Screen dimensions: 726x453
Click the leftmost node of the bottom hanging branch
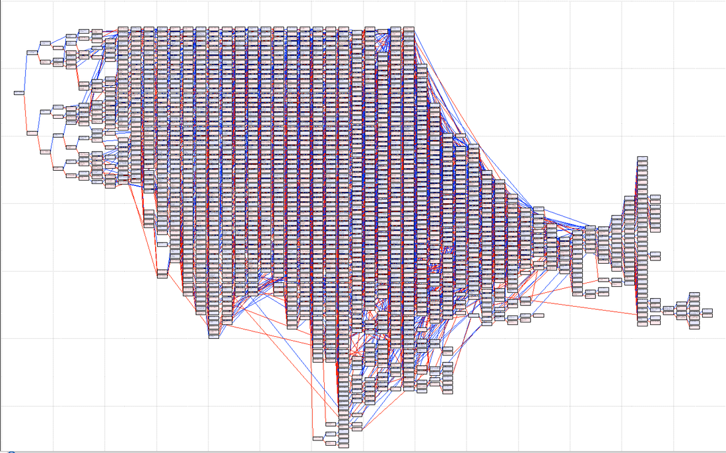click(x=317, y=438)
